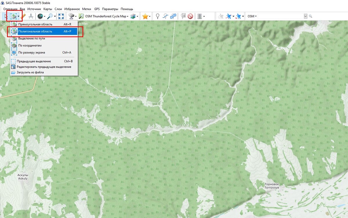Click the search text field
The image size is (348, 218).
pos(281,16)
